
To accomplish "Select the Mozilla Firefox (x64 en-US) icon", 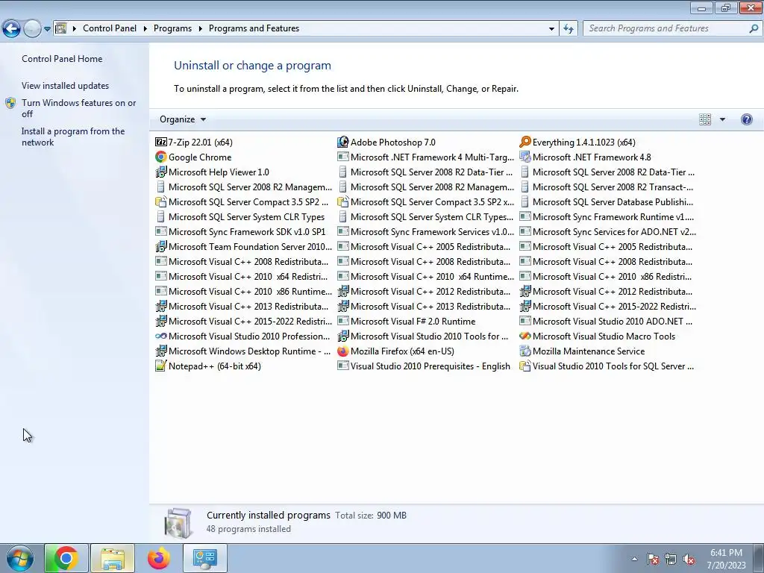I will click(343, 351).
